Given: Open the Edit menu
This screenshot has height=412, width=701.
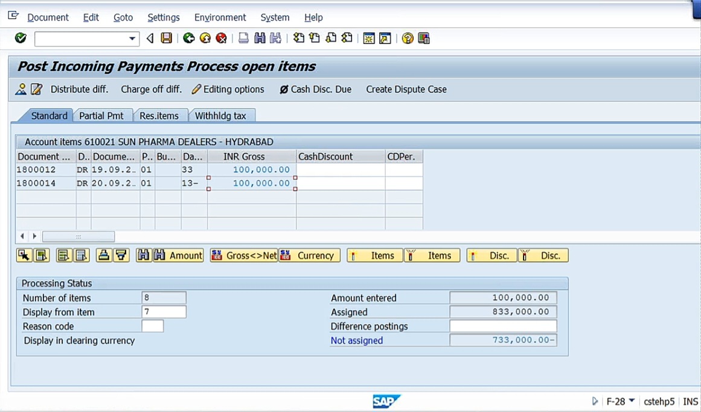Looking at the screenshot, I should coord(91,17).
